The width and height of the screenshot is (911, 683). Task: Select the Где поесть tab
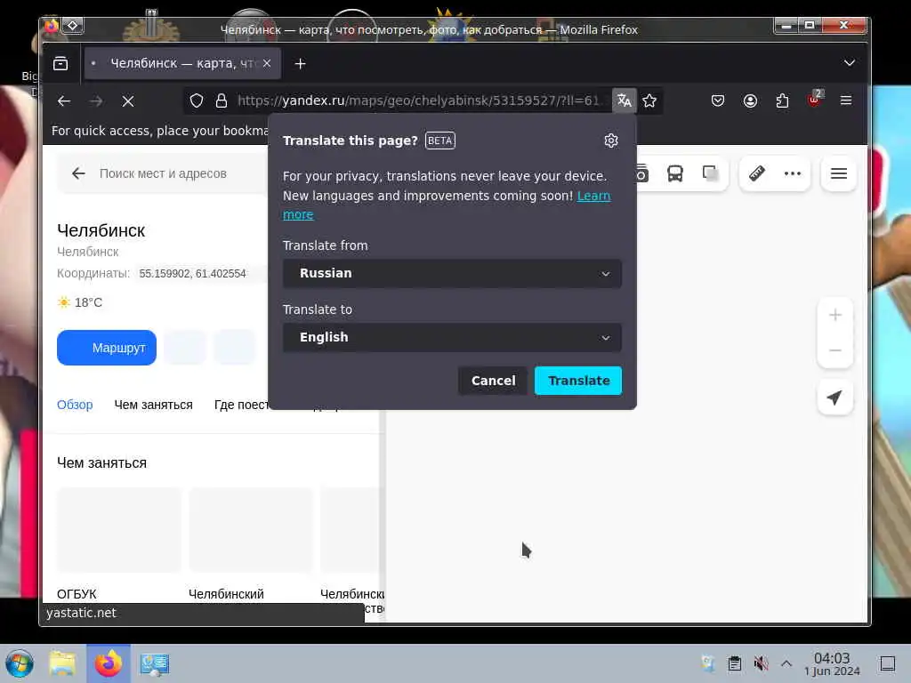click(x=241, y=405)
